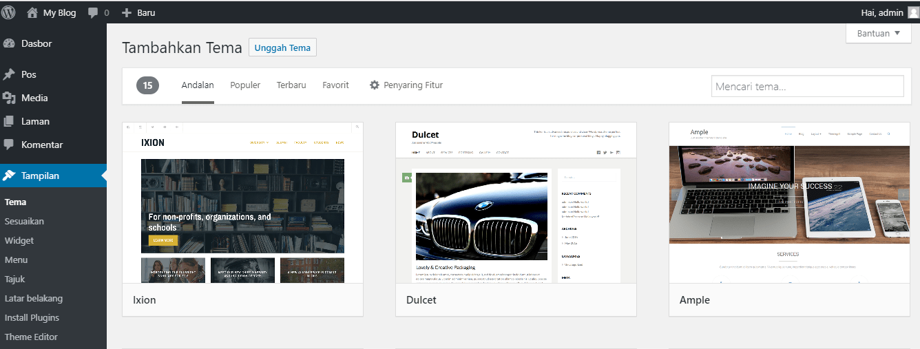The width and height of the screenshot is (920, 349).
Task: Click the comment count 0 in admin bar
Action: point(106,13)
